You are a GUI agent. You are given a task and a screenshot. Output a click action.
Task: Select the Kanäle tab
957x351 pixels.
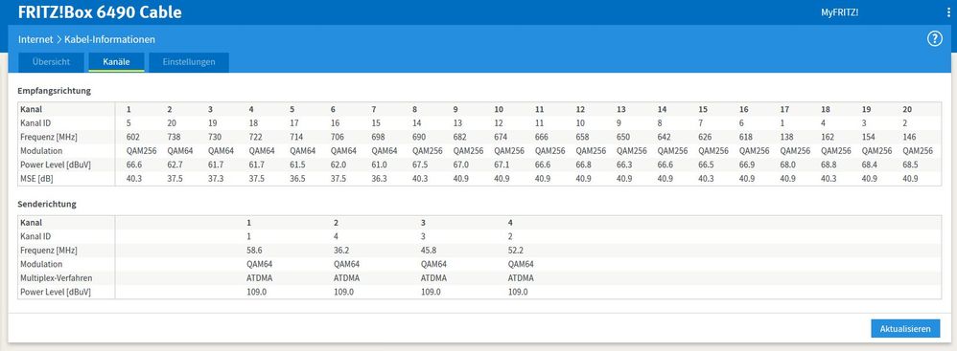coord(117,62)
